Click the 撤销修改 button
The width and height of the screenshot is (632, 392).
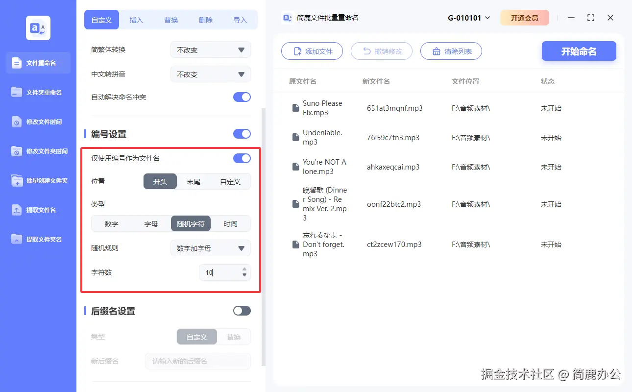coord(382,51)
